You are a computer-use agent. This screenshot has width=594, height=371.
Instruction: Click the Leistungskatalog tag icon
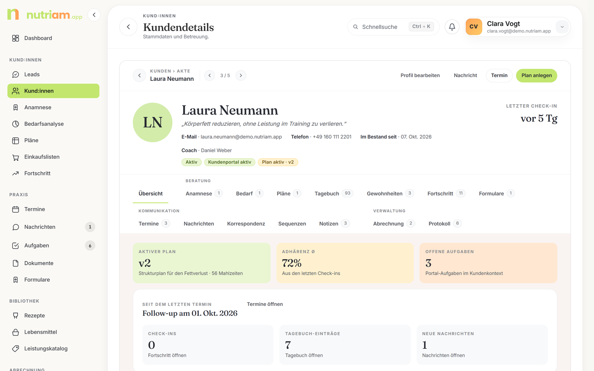coord(16,349)
